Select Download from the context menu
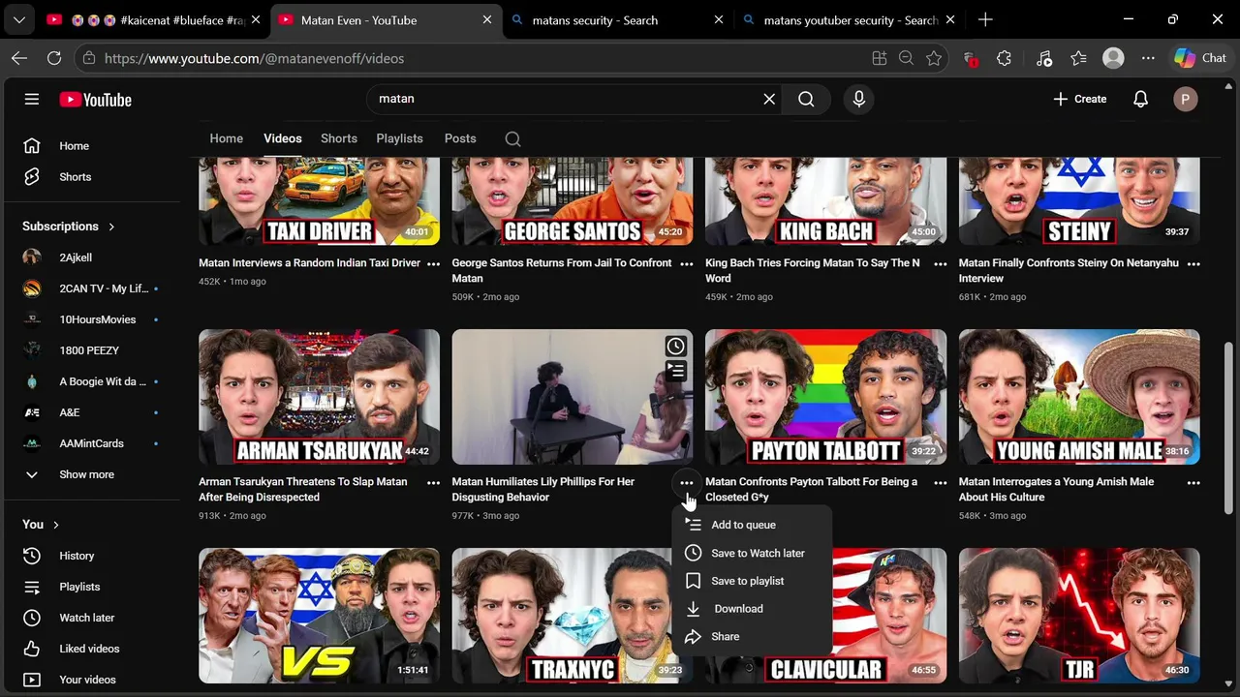 click(x=752, y=609)
